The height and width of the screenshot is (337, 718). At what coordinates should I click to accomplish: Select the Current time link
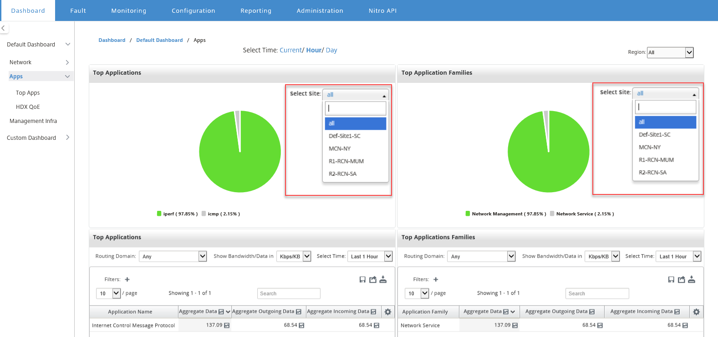pyautogui.click(x=290, y=50)
